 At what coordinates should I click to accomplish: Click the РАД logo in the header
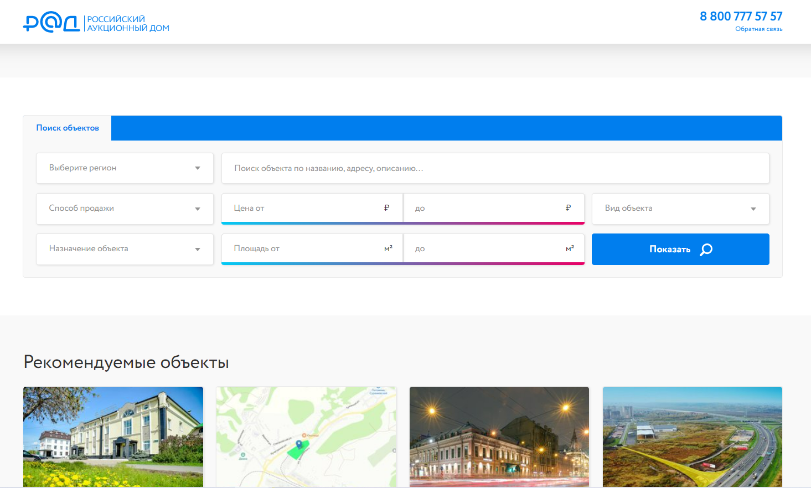tap(53, 22)
